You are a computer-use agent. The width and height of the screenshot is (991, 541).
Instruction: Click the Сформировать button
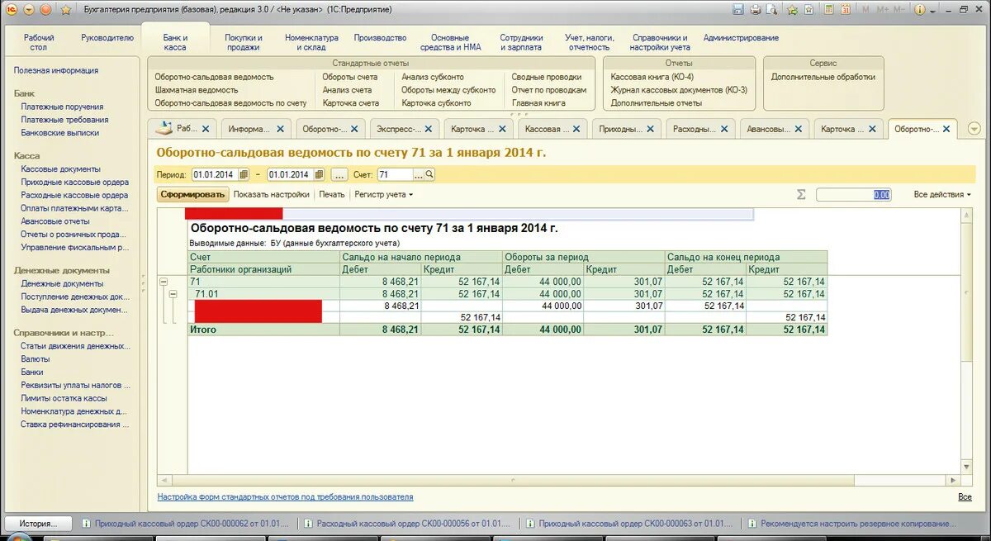pos(192,194)
